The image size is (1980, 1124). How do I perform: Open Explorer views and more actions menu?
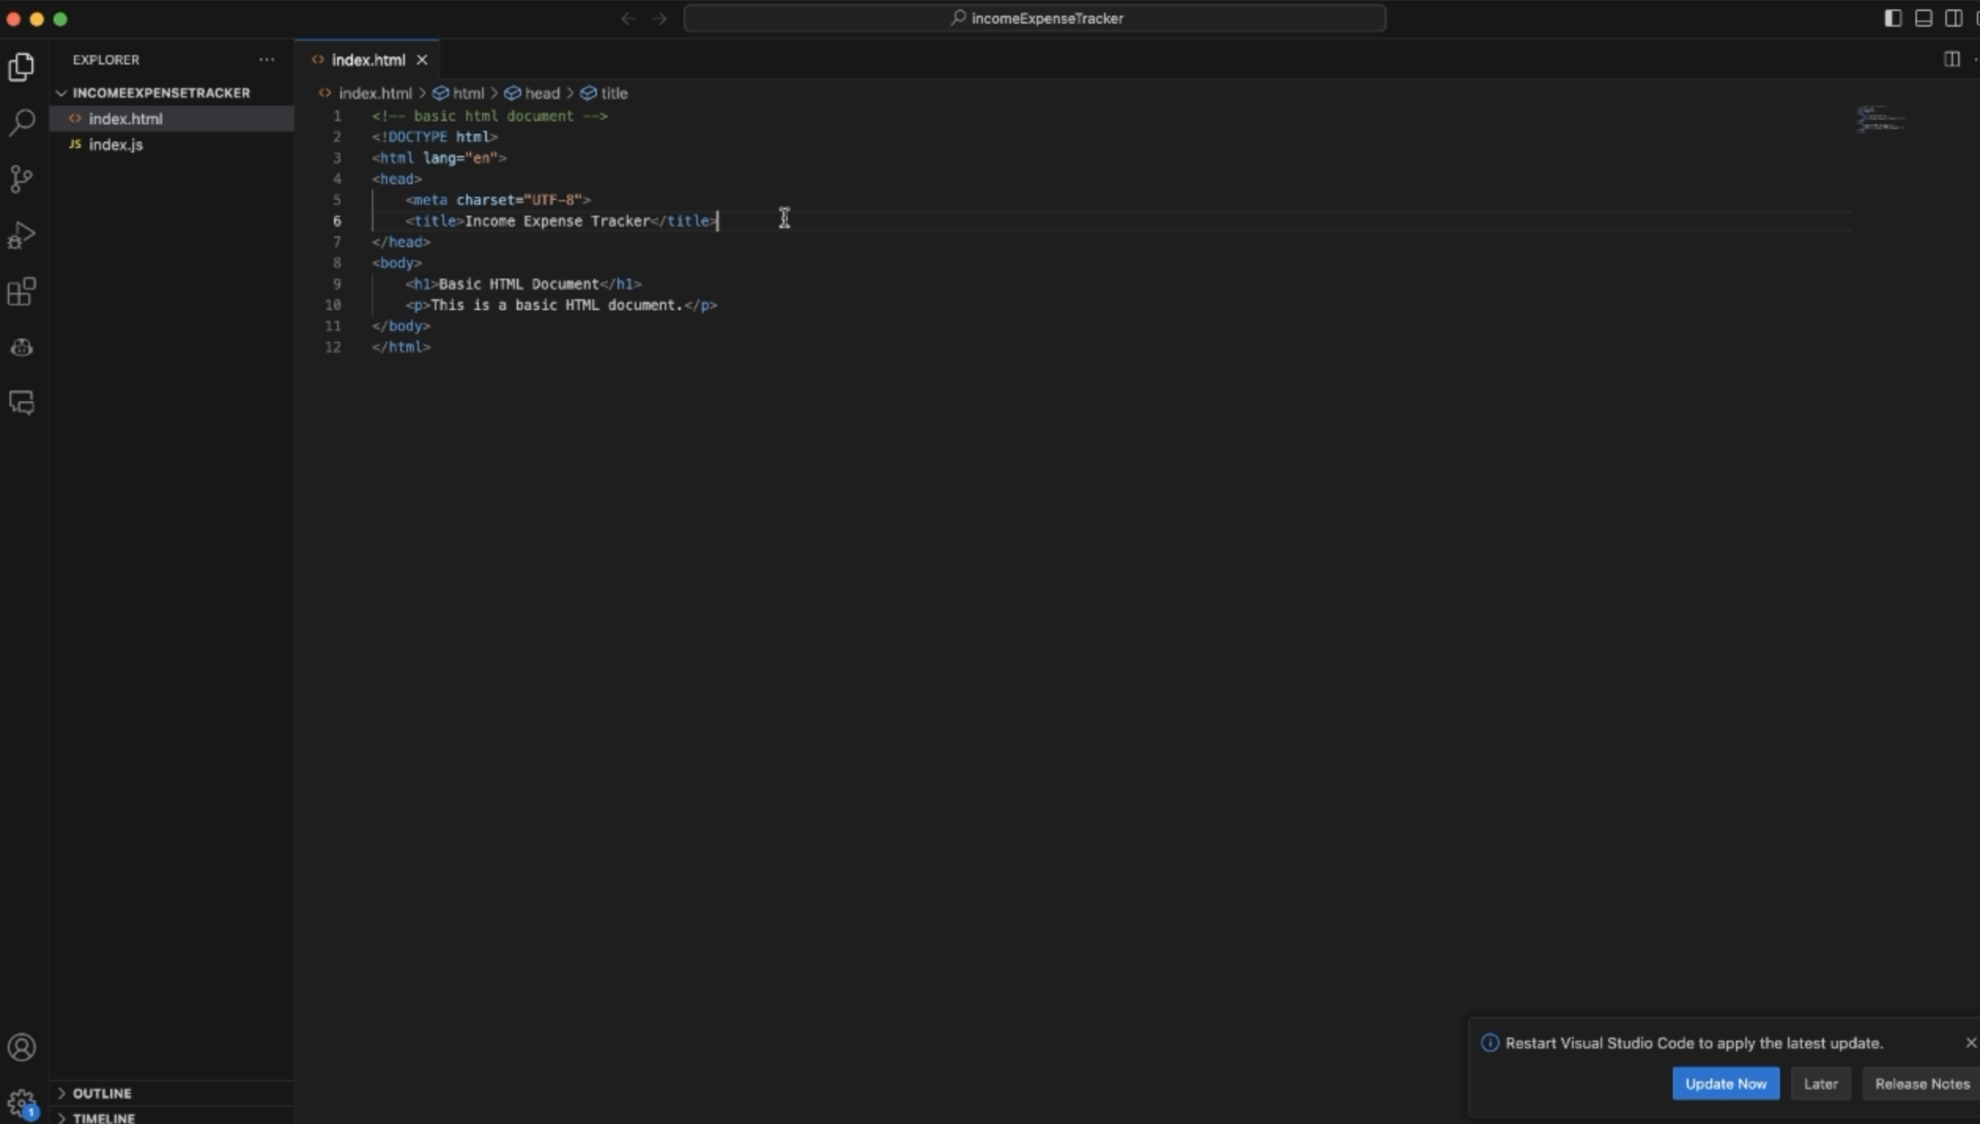point(267,60)
